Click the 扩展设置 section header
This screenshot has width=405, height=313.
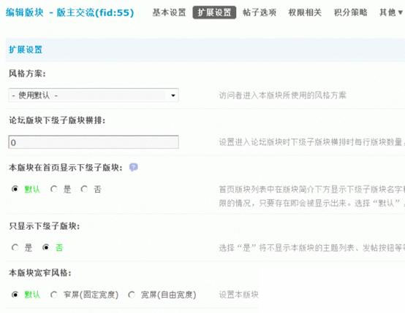[26, 50]
